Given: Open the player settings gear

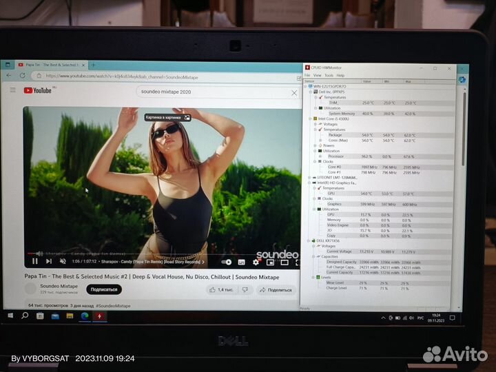Looking at the screenshot, I should pos(256,262).
